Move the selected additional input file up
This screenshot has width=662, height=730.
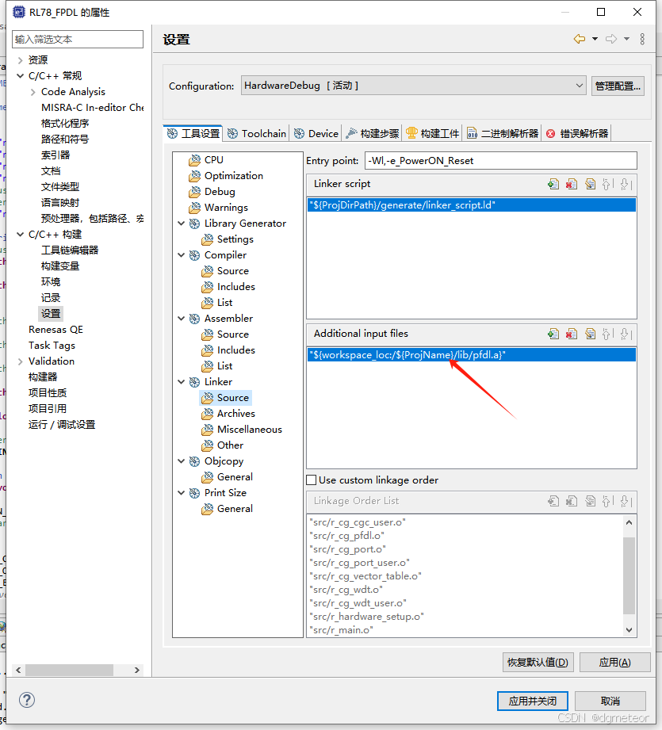click(607, 334)
